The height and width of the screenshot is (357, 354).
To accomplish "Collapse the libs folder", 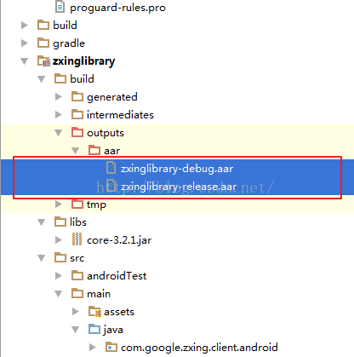I will point(42,222).
